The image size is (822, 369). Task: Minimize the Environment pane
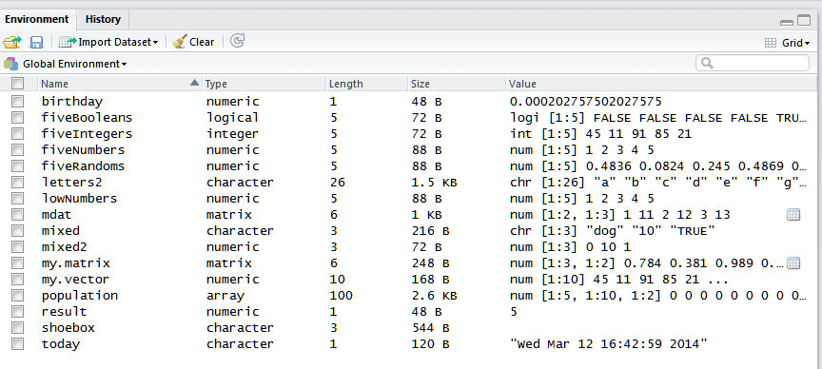coord(787,22)
